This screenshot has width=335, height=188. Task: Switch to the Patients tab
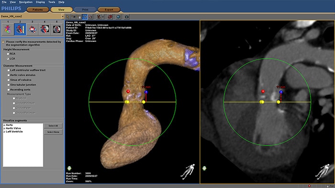[x=38, y=10]
